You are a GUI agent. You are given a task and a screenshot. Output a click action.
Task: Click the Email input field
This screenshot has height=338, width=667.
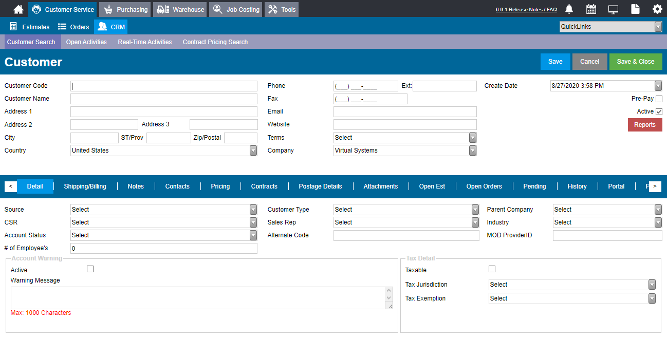click(405, 111)
